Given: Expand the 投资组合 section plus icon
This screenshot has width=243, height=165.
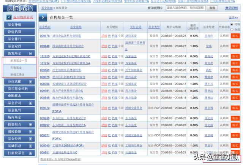Looking at the screenshot, I should tap(30, 125).
